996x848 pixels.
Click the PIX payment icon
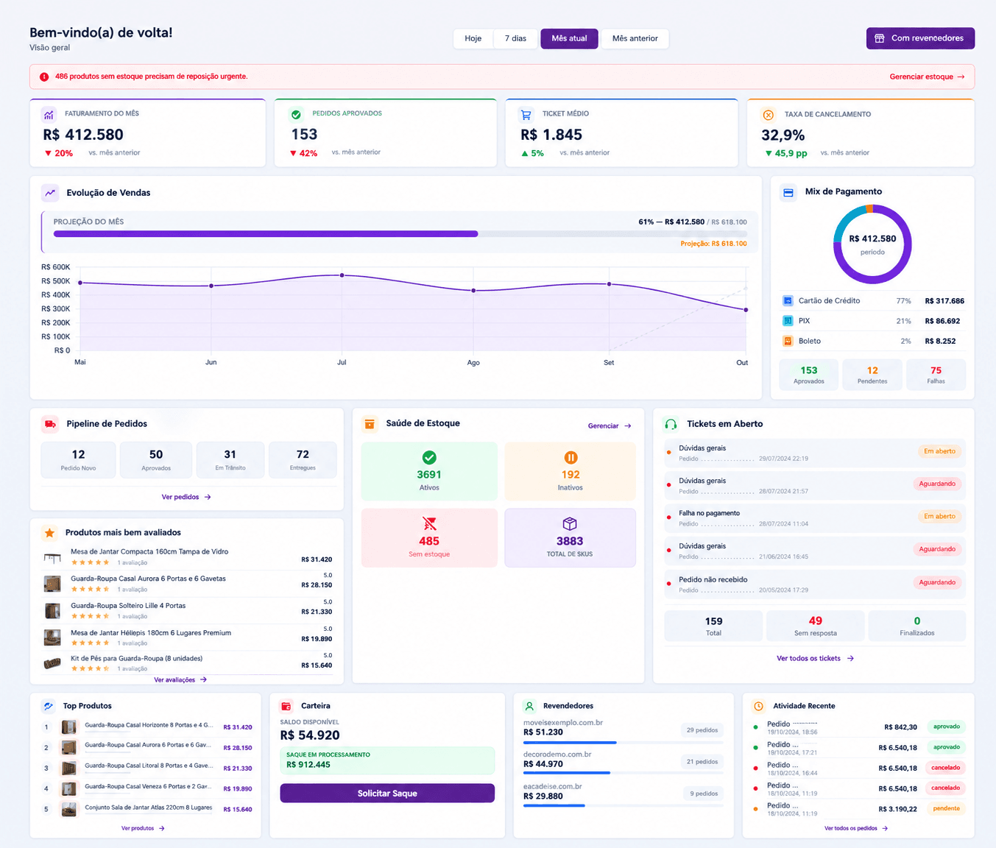click(x=788, y=321)
